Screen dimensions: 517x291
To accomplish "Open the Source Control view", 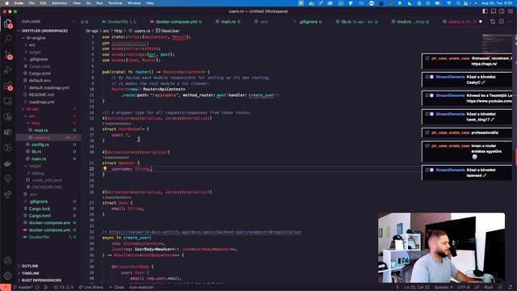I will [8, 55].
